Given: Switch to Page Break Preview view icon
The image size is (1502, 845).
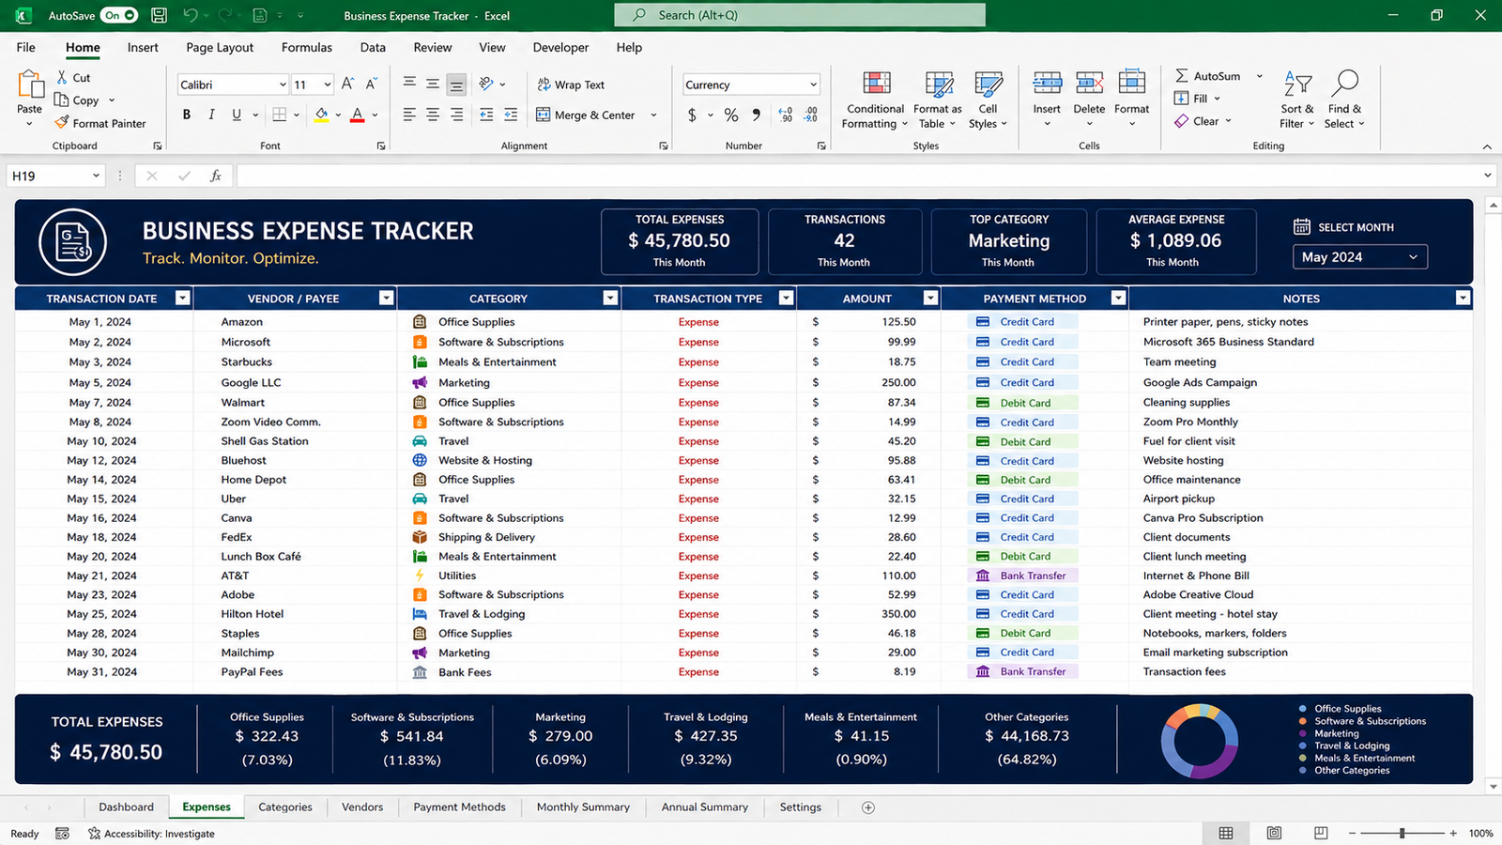Looking at the screenshot, I should (1321, 833).
